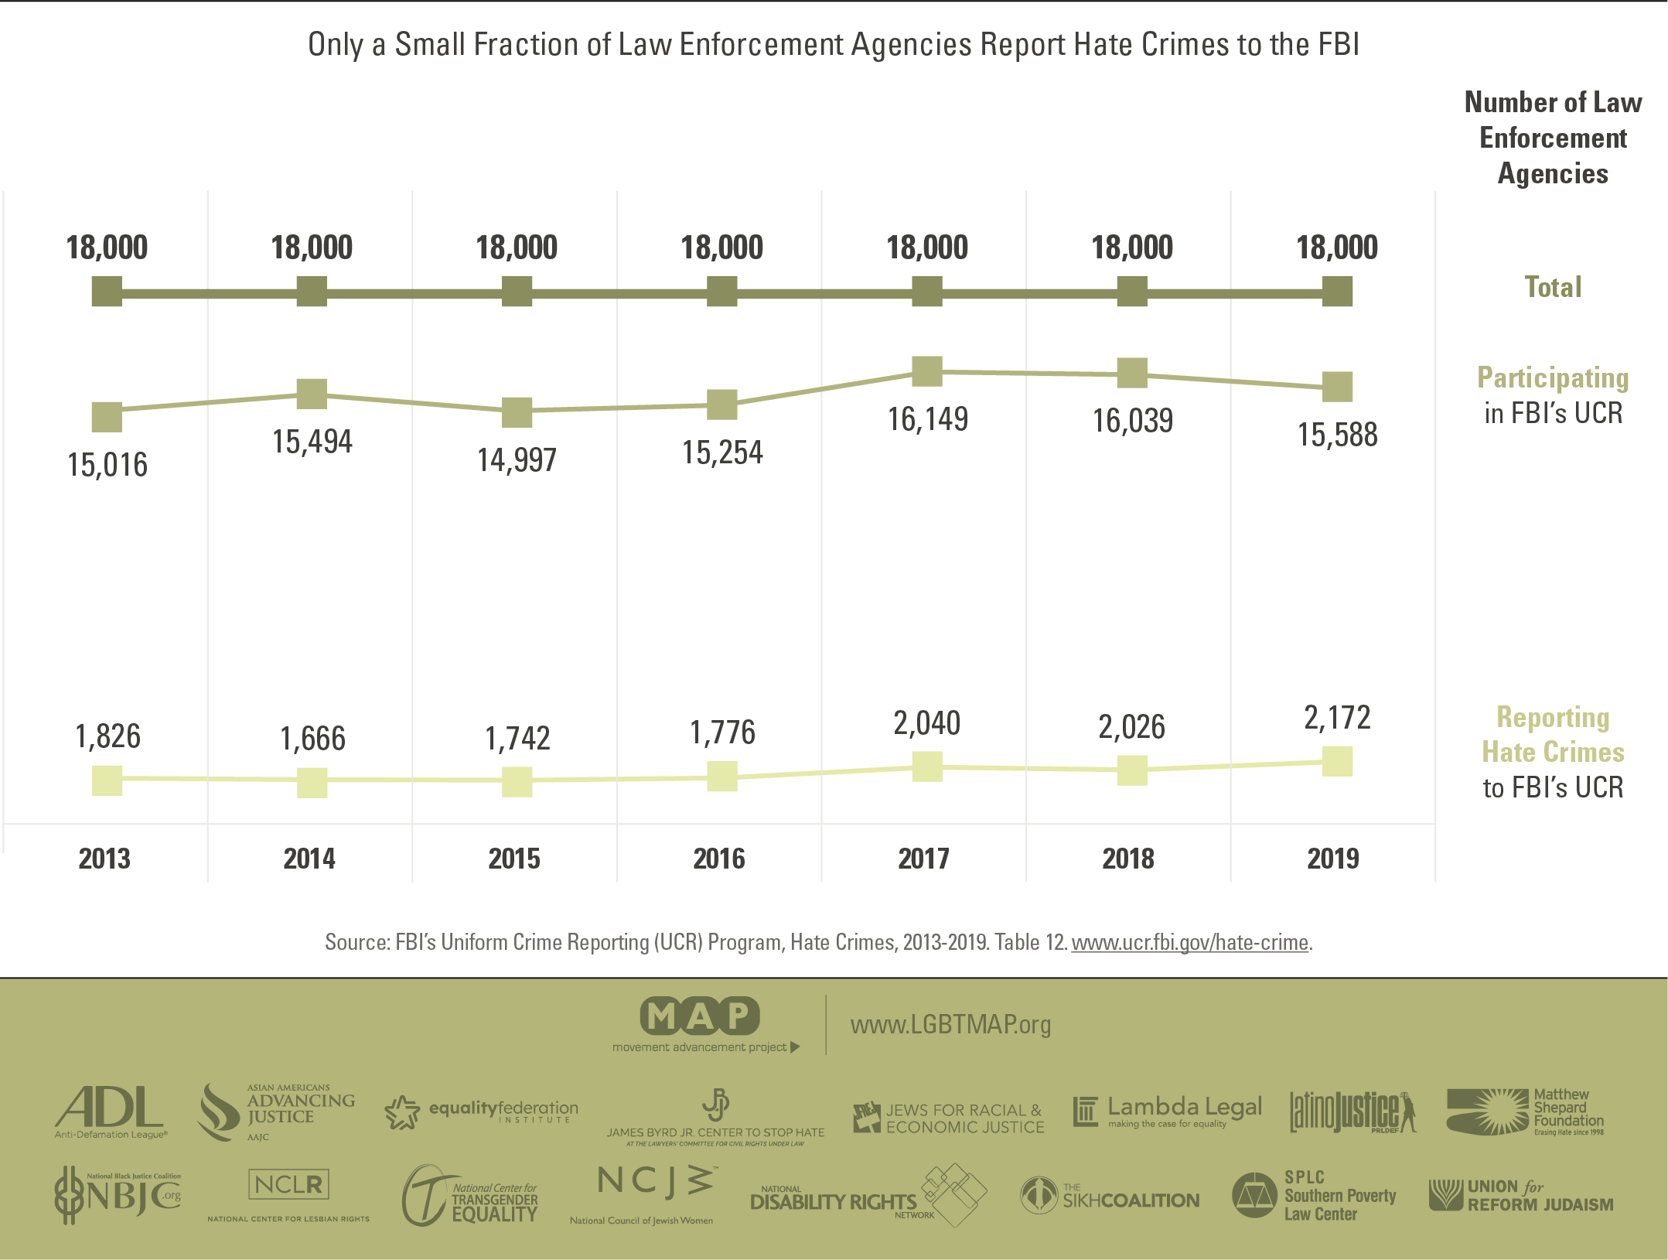Click the value 1,742

517,739
